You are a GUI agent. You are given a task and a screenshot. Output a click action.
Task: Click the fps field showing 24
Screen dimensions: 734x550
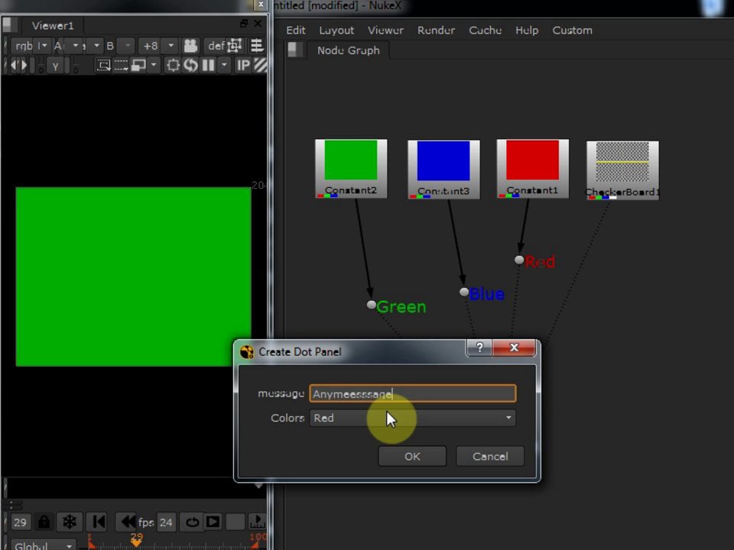click(x=166, y=522)
